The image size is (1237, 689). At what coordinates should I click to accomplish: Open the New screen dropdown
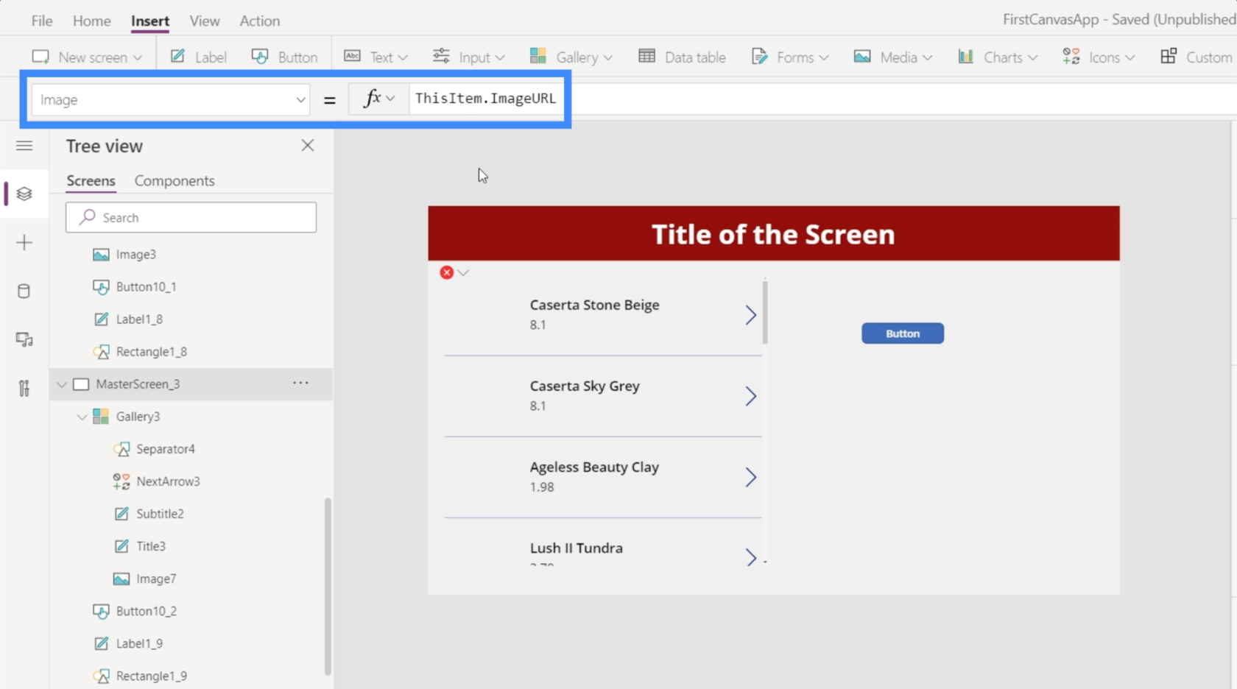[87, 57]
